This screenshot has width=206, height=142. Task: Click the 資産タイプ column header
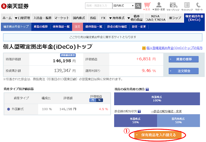click(21, 98)
